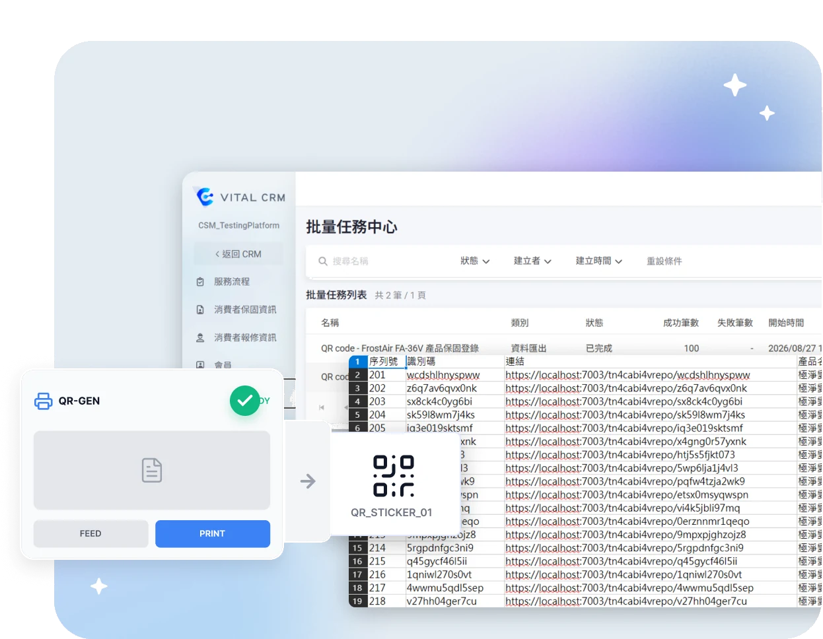Open the link ending in wcdshlhnyspww
The width and height of the screenshot is (823, 639).
627,375
